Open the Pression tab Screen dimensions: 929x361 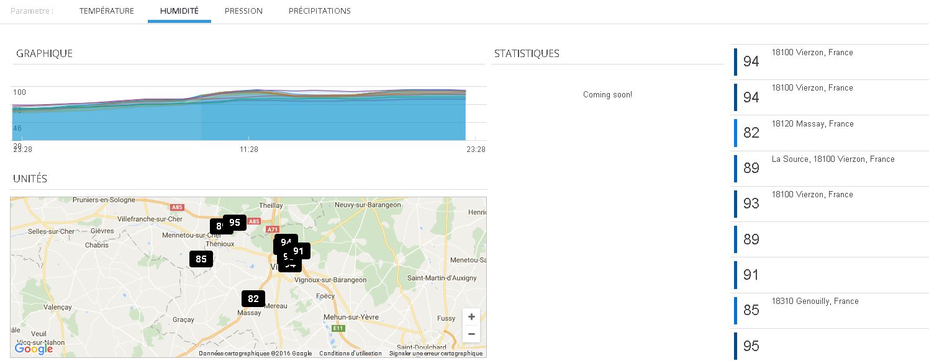pyautogui.click(x=243, y=11)
